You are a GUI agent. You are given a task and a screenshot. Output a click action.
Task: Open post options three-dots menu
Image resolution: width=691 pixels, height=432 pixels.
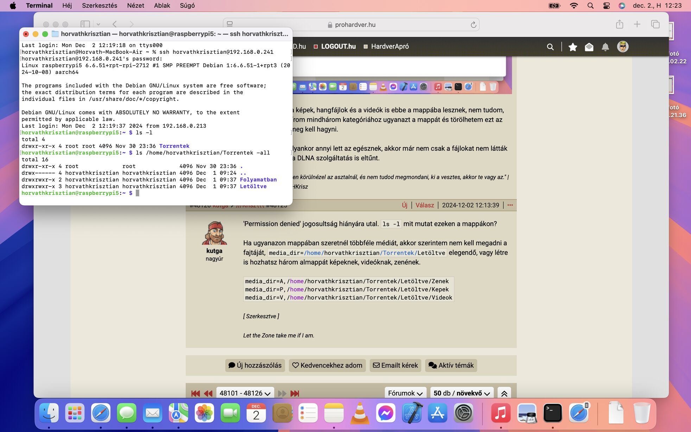pyautogui.click(x=510, y=205)
